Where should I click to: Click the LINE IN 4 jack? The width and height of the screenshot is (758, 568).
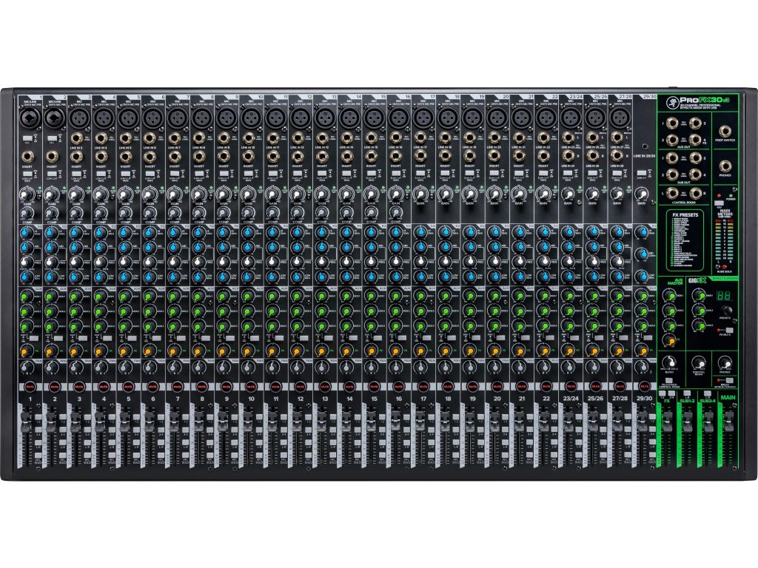[101, 138]
